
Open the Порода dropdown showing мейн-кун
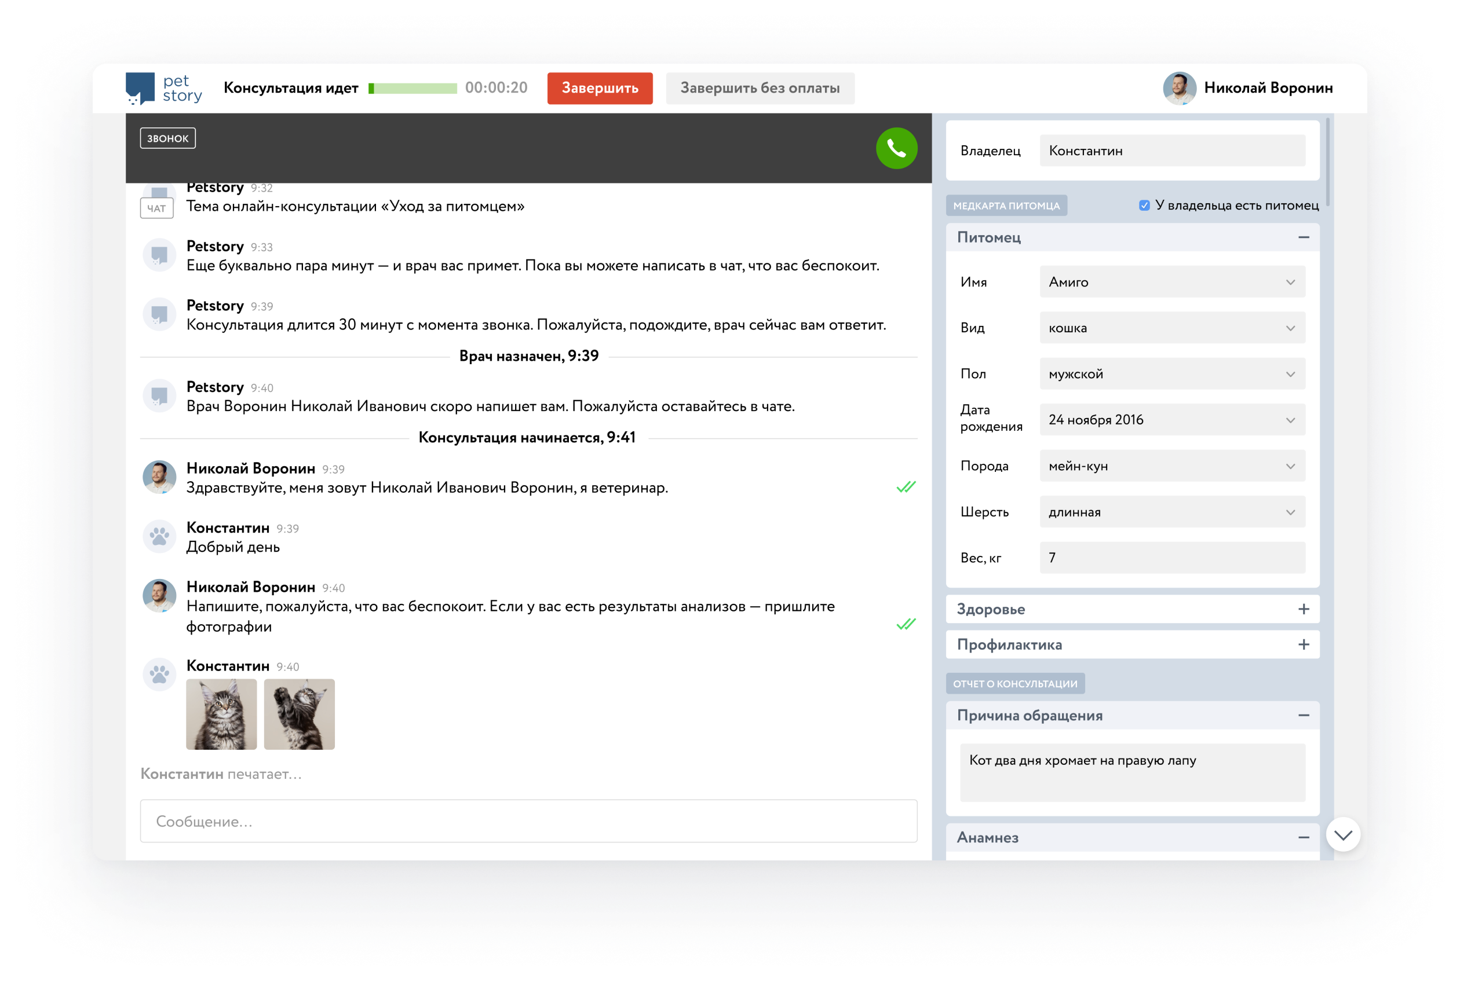(x=1171, y=466)
